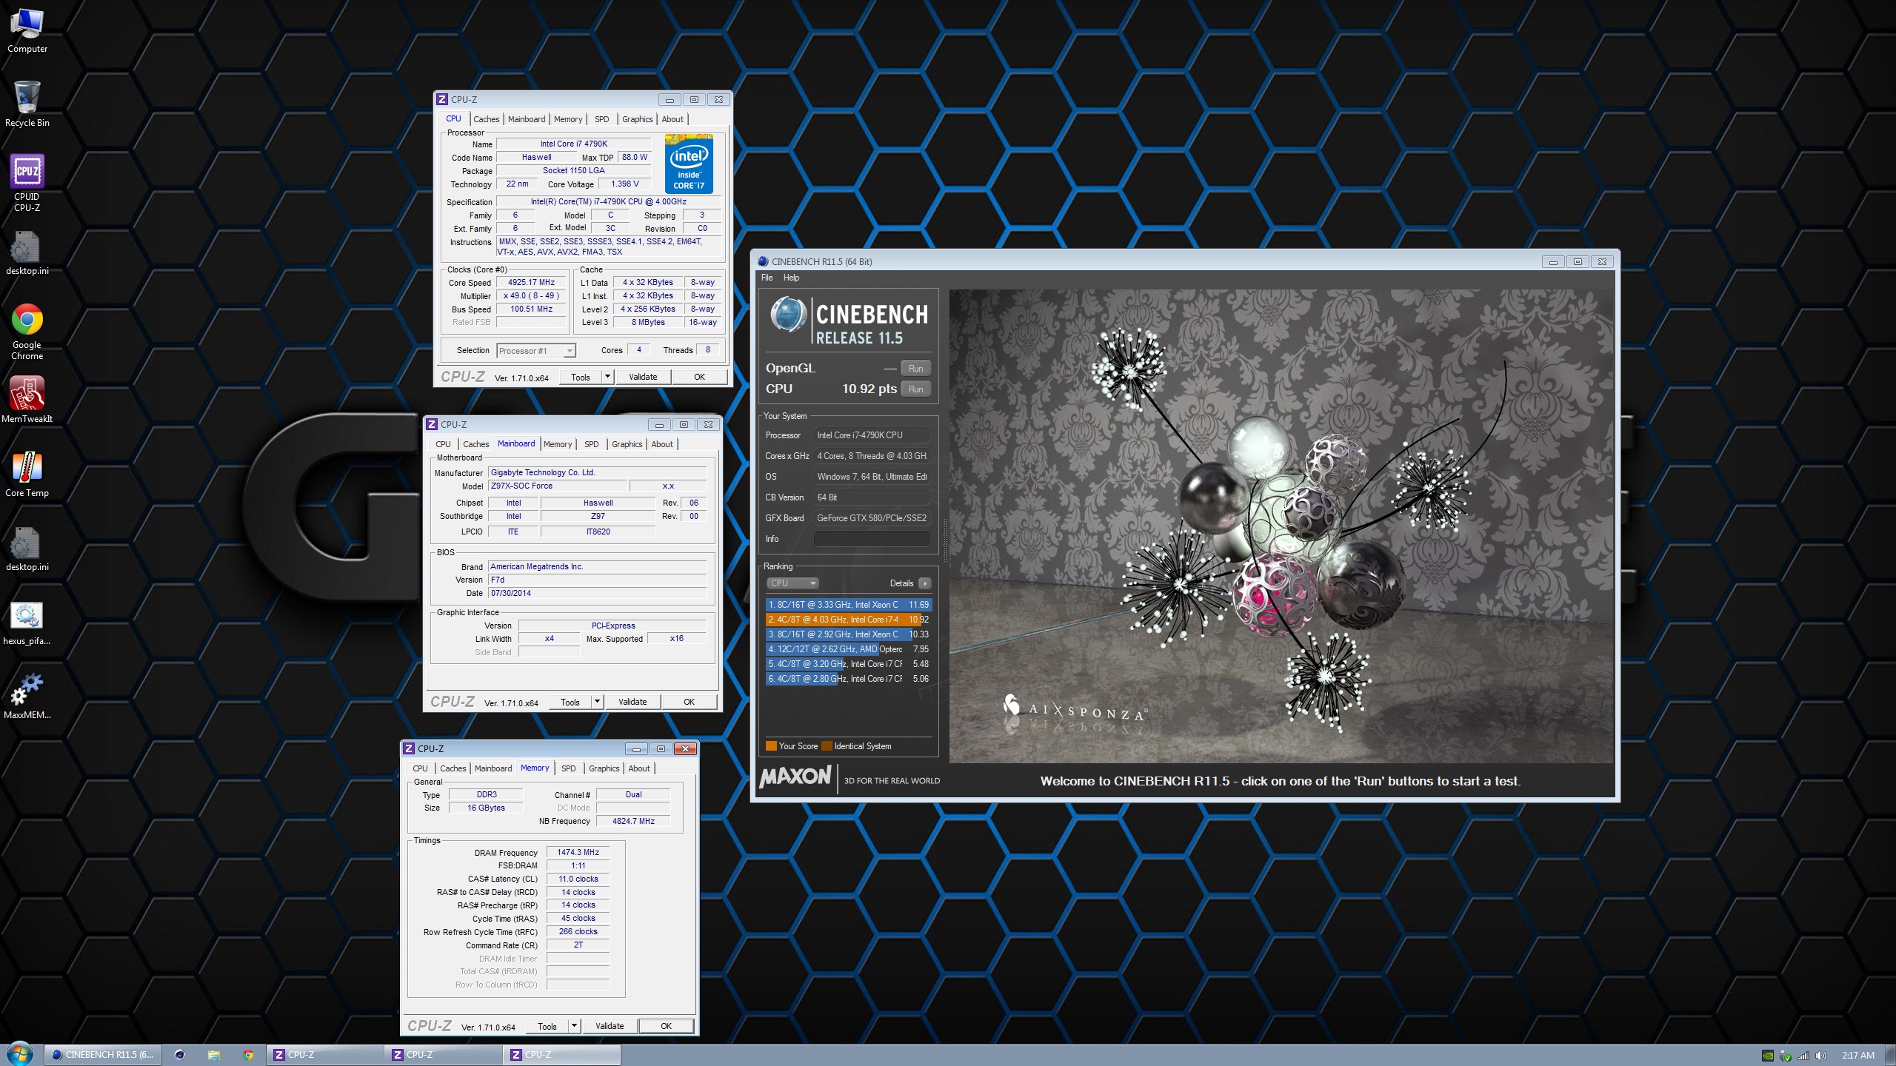Click the volume speaker tray icon
The height and width of the screenshot is (1066, 1896).
(1821, 1056)
